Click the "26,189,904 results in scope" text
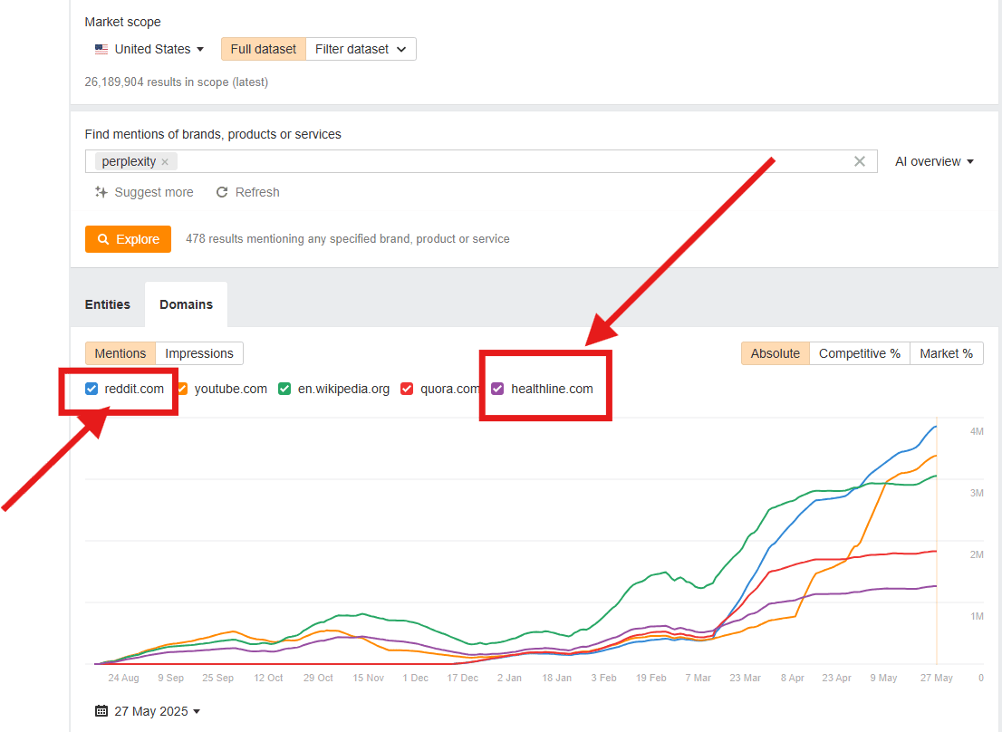The image size is (1002, 732). 177,82
